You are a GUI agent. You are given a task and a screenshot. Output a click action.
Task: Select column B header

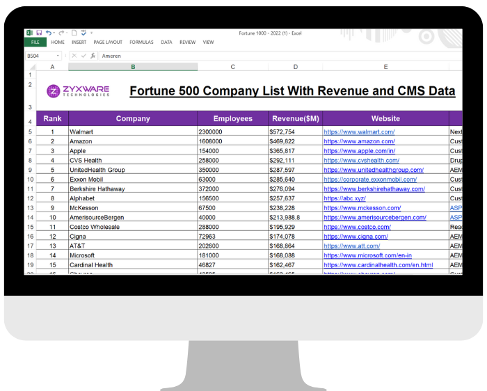(x=133, y=67)
